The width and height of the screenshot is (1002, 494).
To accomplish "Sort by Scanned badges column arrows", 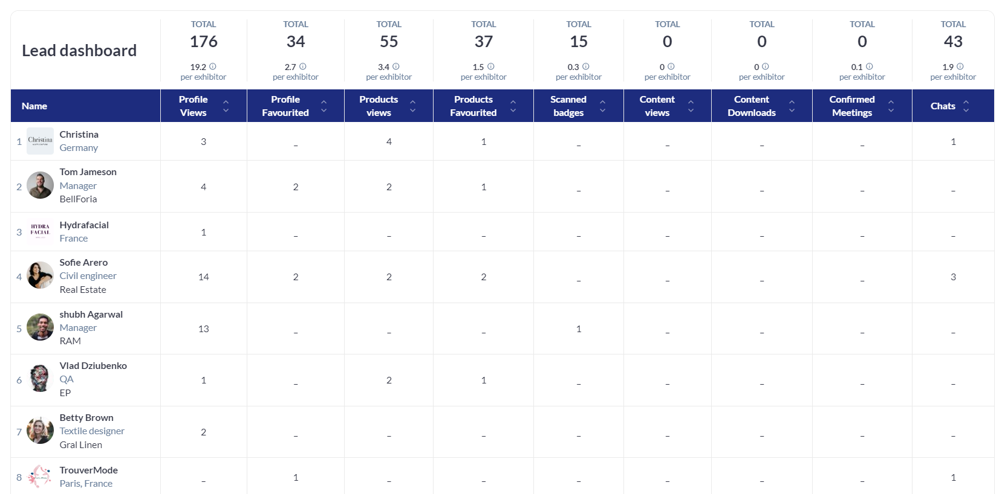I will click(602, 106).
